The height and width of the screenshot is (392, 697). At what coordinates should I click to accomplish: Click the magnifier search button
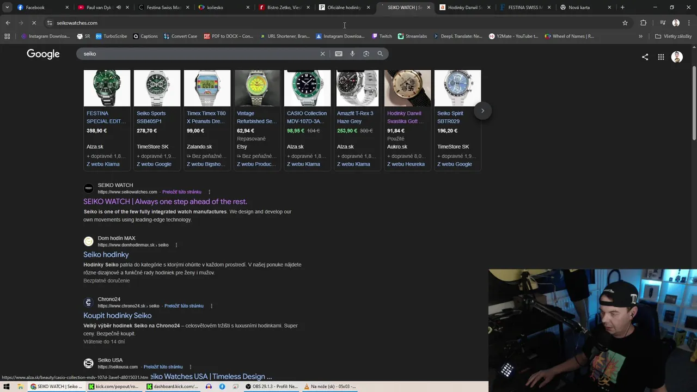[380, 54]
